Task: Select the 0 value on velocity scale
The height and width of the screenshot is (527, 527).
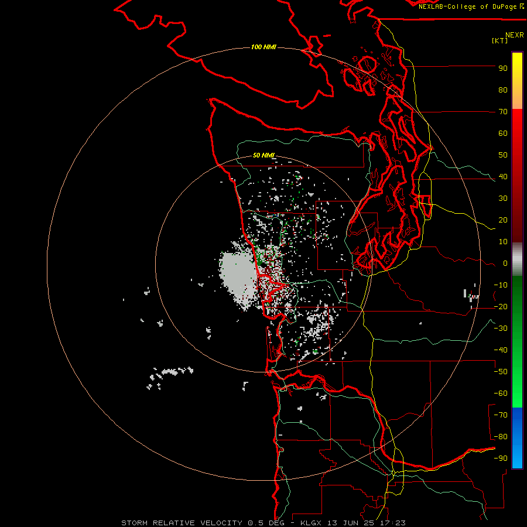Action: [x=505, y=263]
